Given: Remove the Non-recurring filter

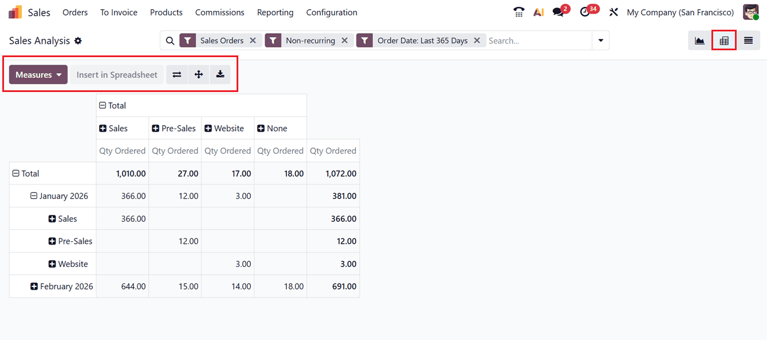Looking at the screenshot, I should click(345, 40).
